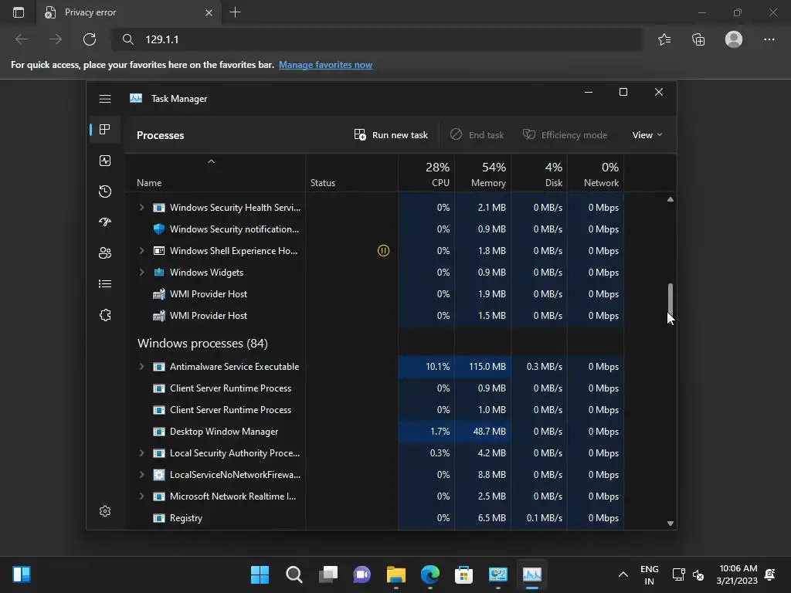Expand Windows Security Health Service row
This screenshot has width=791, height=593.
142,207
